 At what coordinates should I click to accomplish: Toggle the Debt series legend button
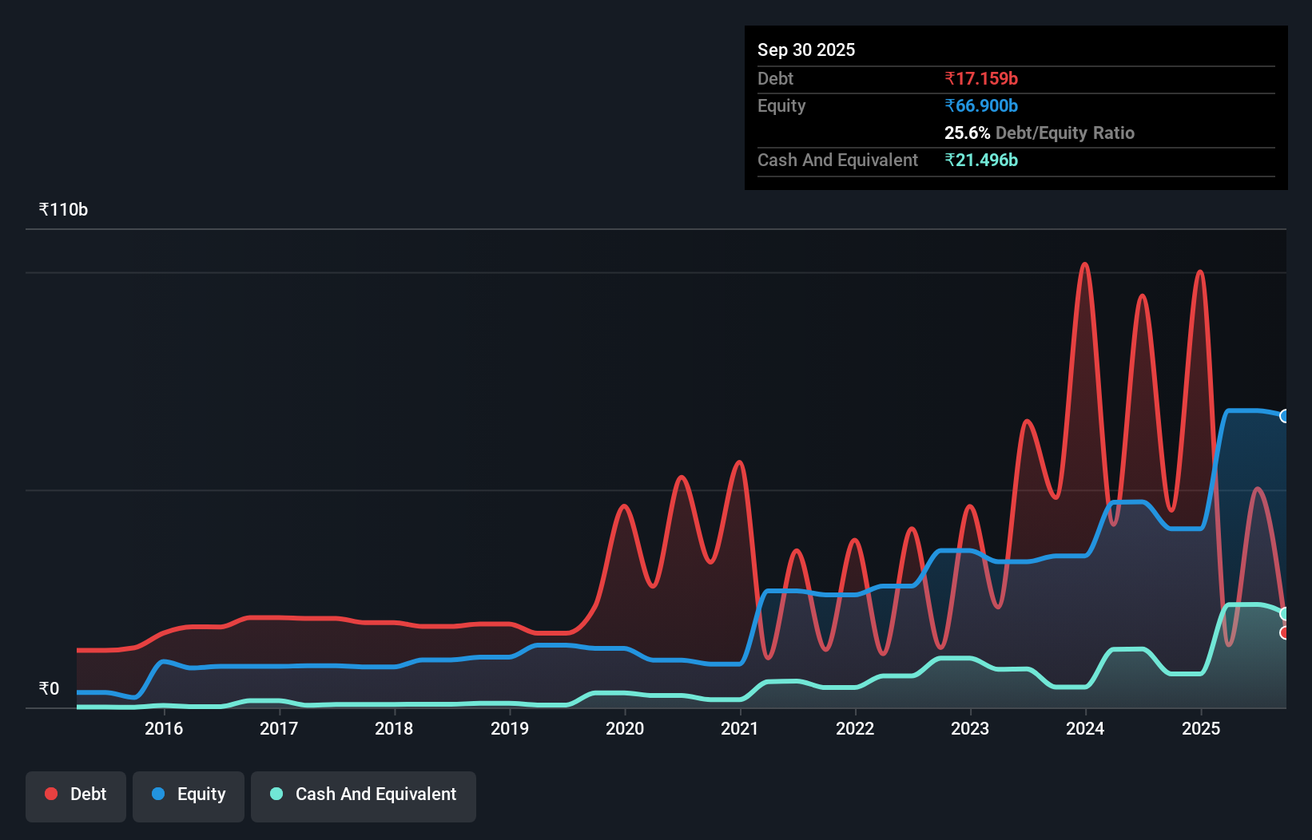pos(76,796)
